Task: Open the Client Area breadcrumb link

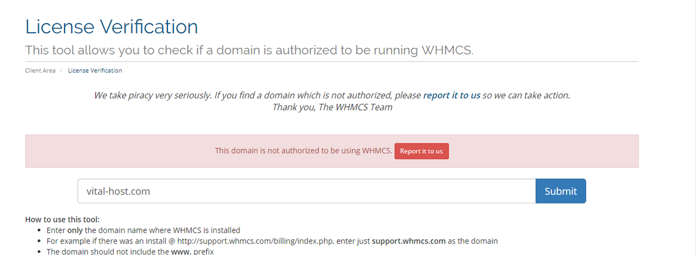Action: pos(40,71)
